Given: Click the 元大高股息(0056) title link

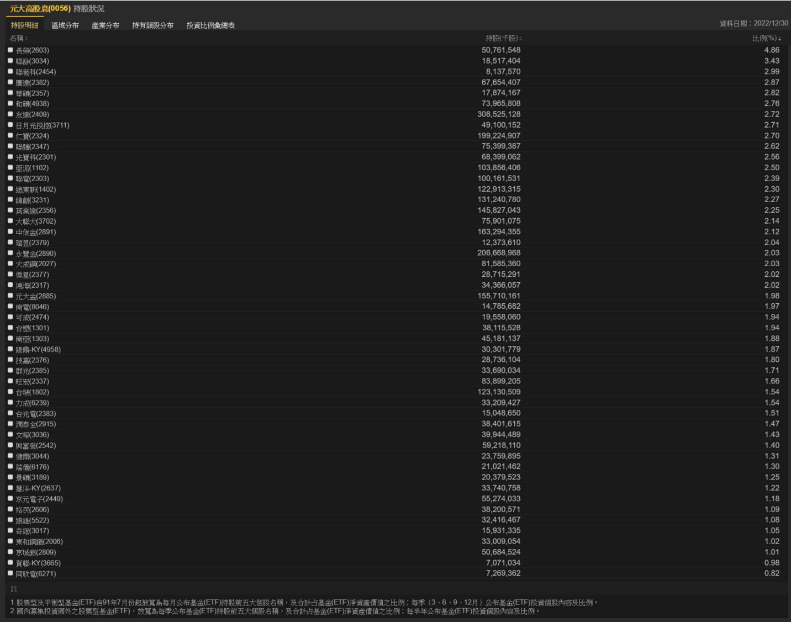Looking at the screenshot, I should [40, 9].
